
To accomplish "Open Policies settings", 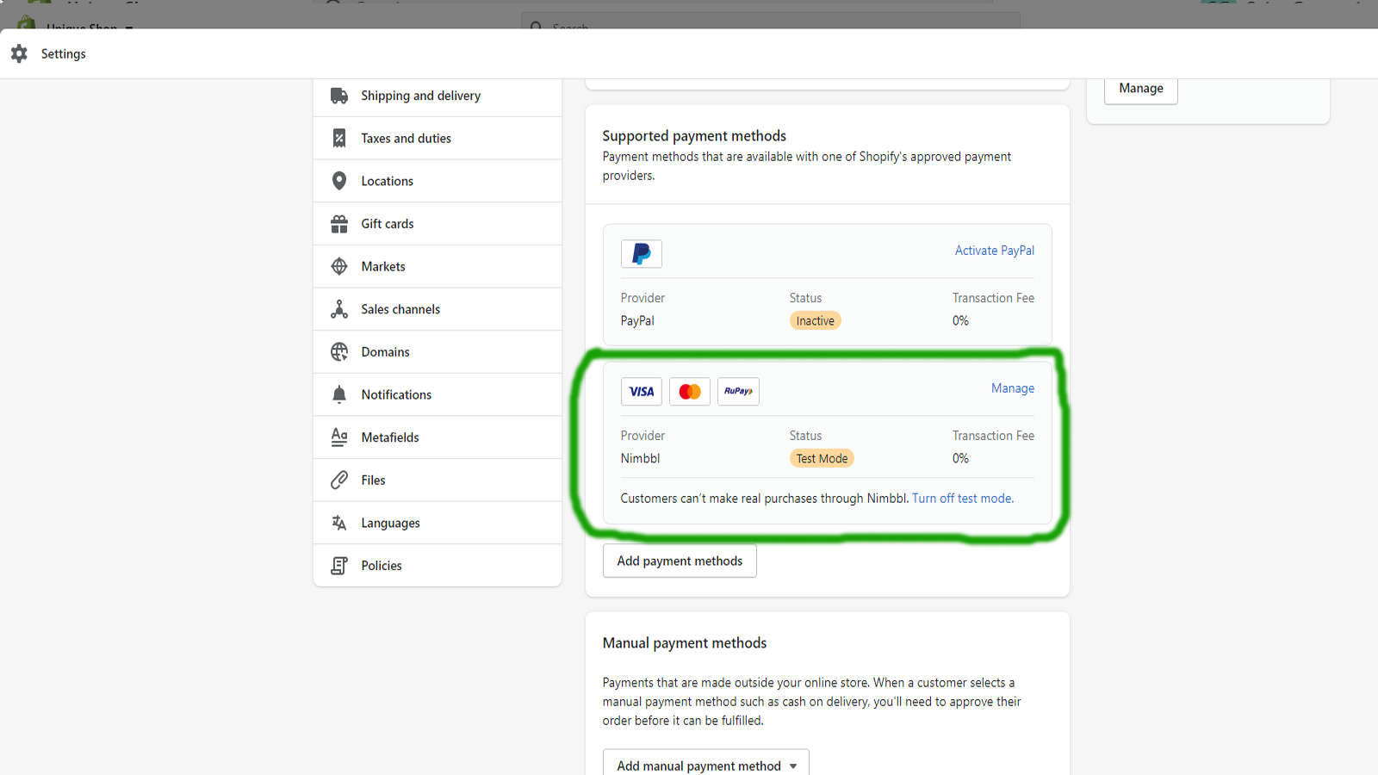I will tap(438, 566).
